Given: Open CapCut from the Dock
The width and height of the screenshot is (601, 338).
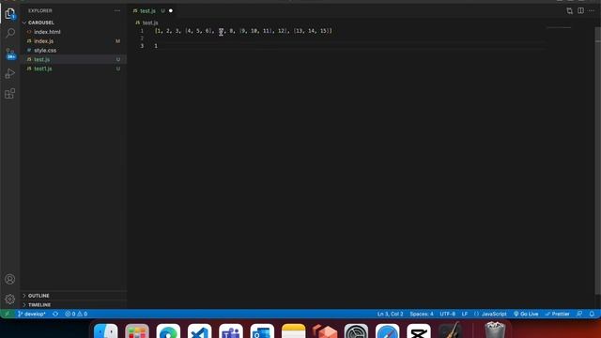Looking at the screenshot, I should click(x=419, y=331).
